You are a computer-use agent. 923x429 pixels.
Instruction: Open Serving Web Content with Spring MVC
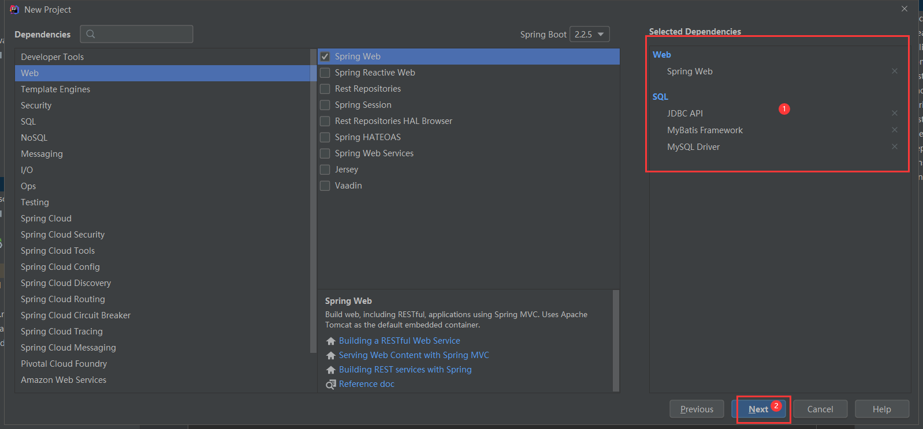tap(414, 355)
